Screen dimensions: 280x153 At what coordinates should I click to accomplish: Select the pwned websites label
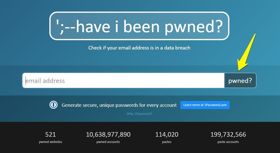pyautogui.click(x=50, y=142)
